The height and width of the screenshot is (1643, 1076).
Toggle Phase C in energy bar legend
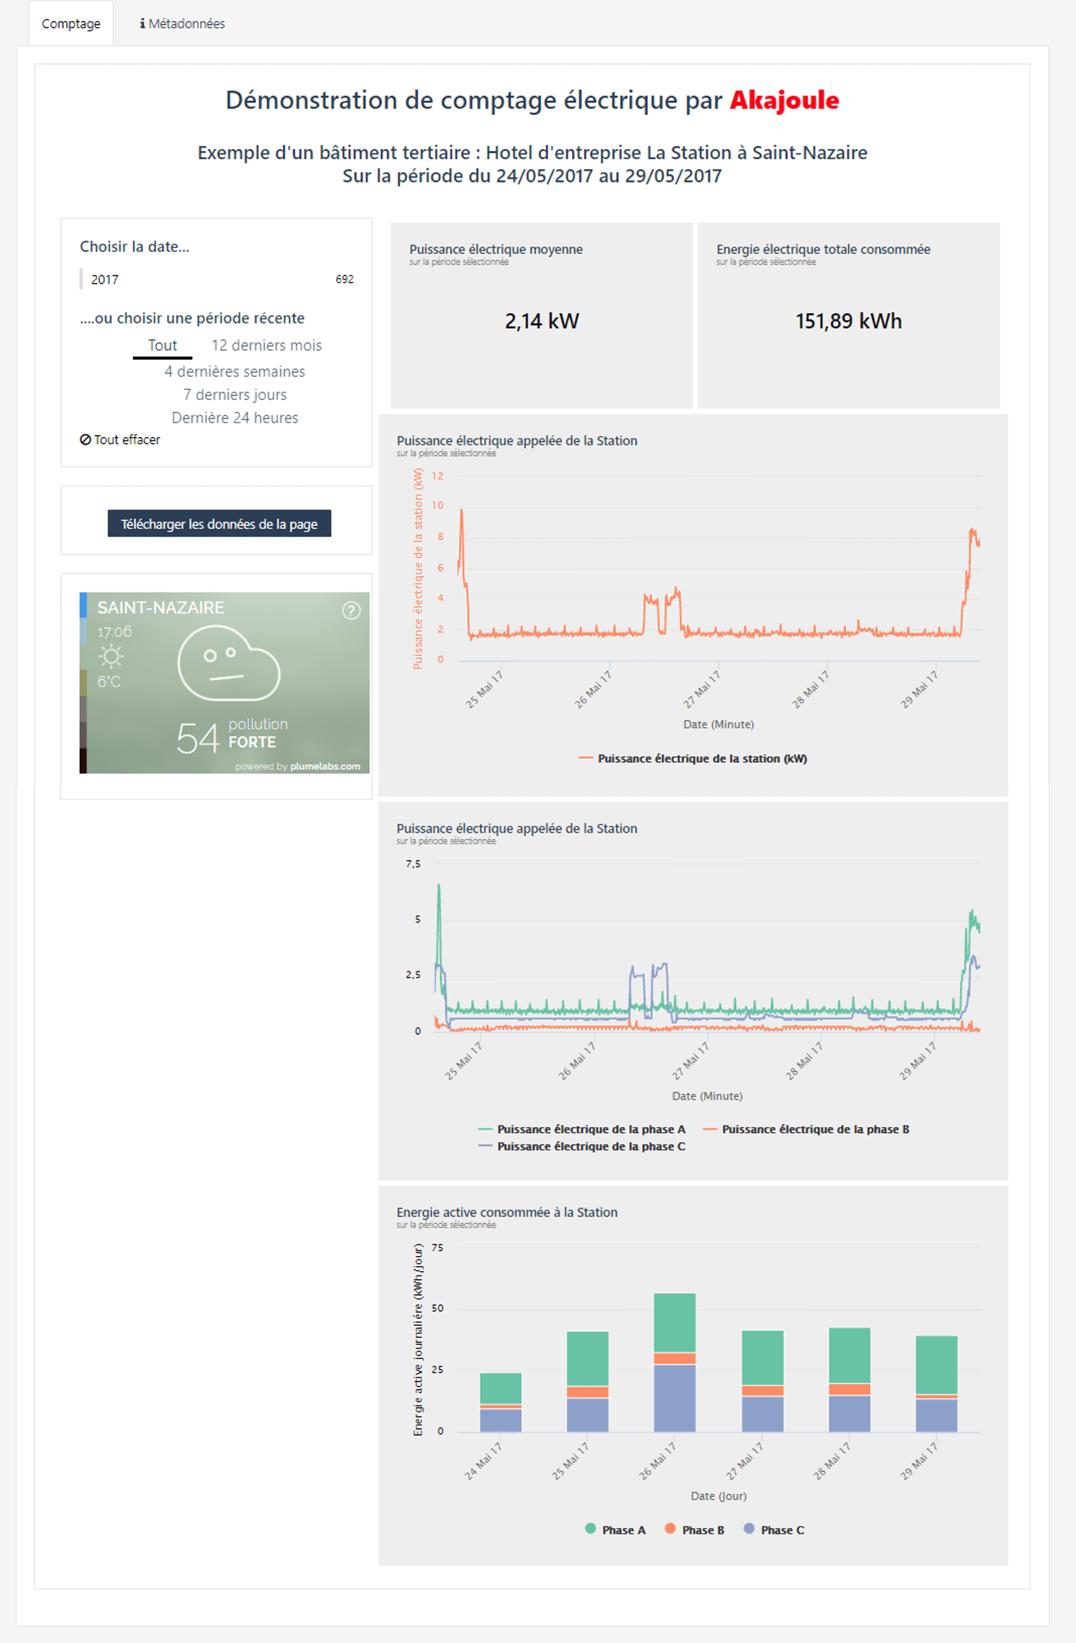774,1530
